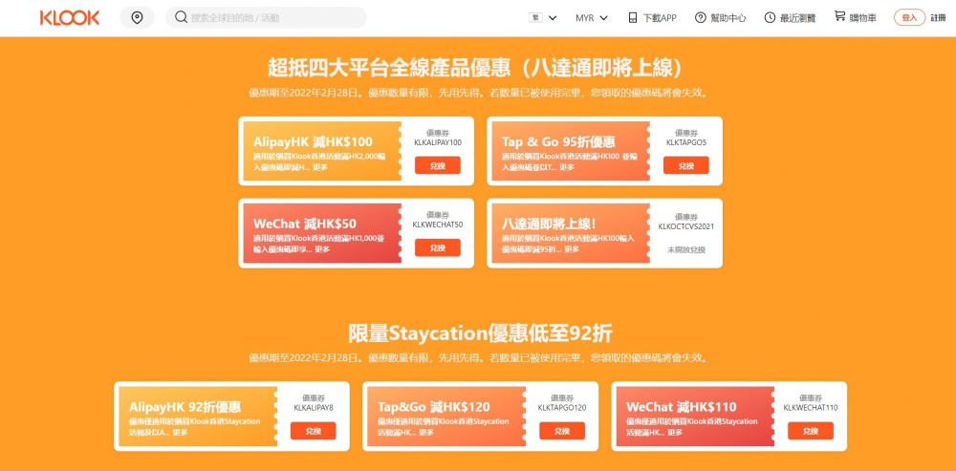Redeem the KLKALIPAY8 coupon
The height and width of the screenshot is (471, 956).
(314, 431)
